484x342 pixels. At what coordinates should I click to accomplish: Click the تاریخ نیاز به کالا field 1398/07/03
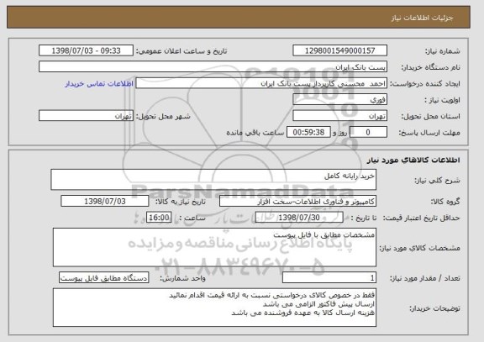[x=105, y=201]
